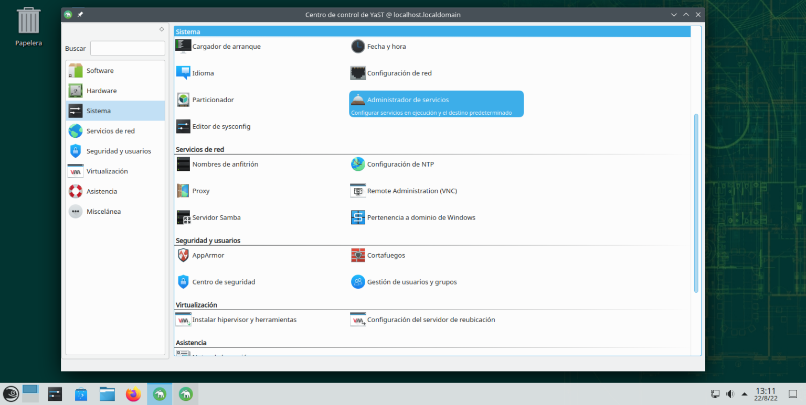
Task: Launch Configuración de NTP
Action: tap(400, 164)
